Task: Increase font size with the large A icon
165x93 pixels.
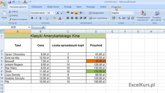Action: point(58,13)
